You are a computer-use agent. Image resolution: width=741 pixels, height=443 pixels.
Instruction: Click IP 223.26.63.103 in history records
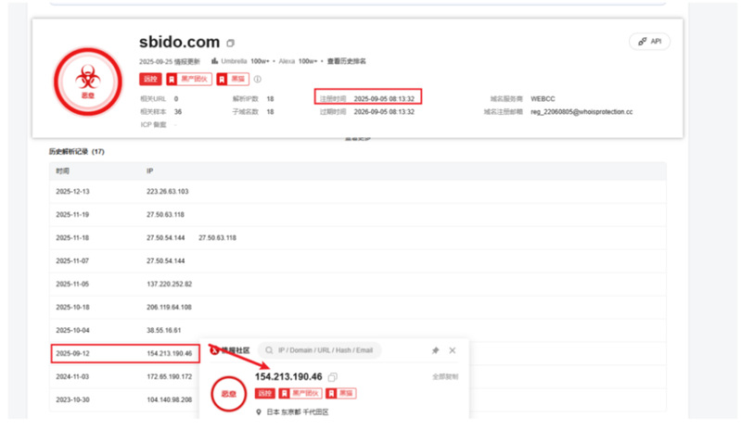167,192
